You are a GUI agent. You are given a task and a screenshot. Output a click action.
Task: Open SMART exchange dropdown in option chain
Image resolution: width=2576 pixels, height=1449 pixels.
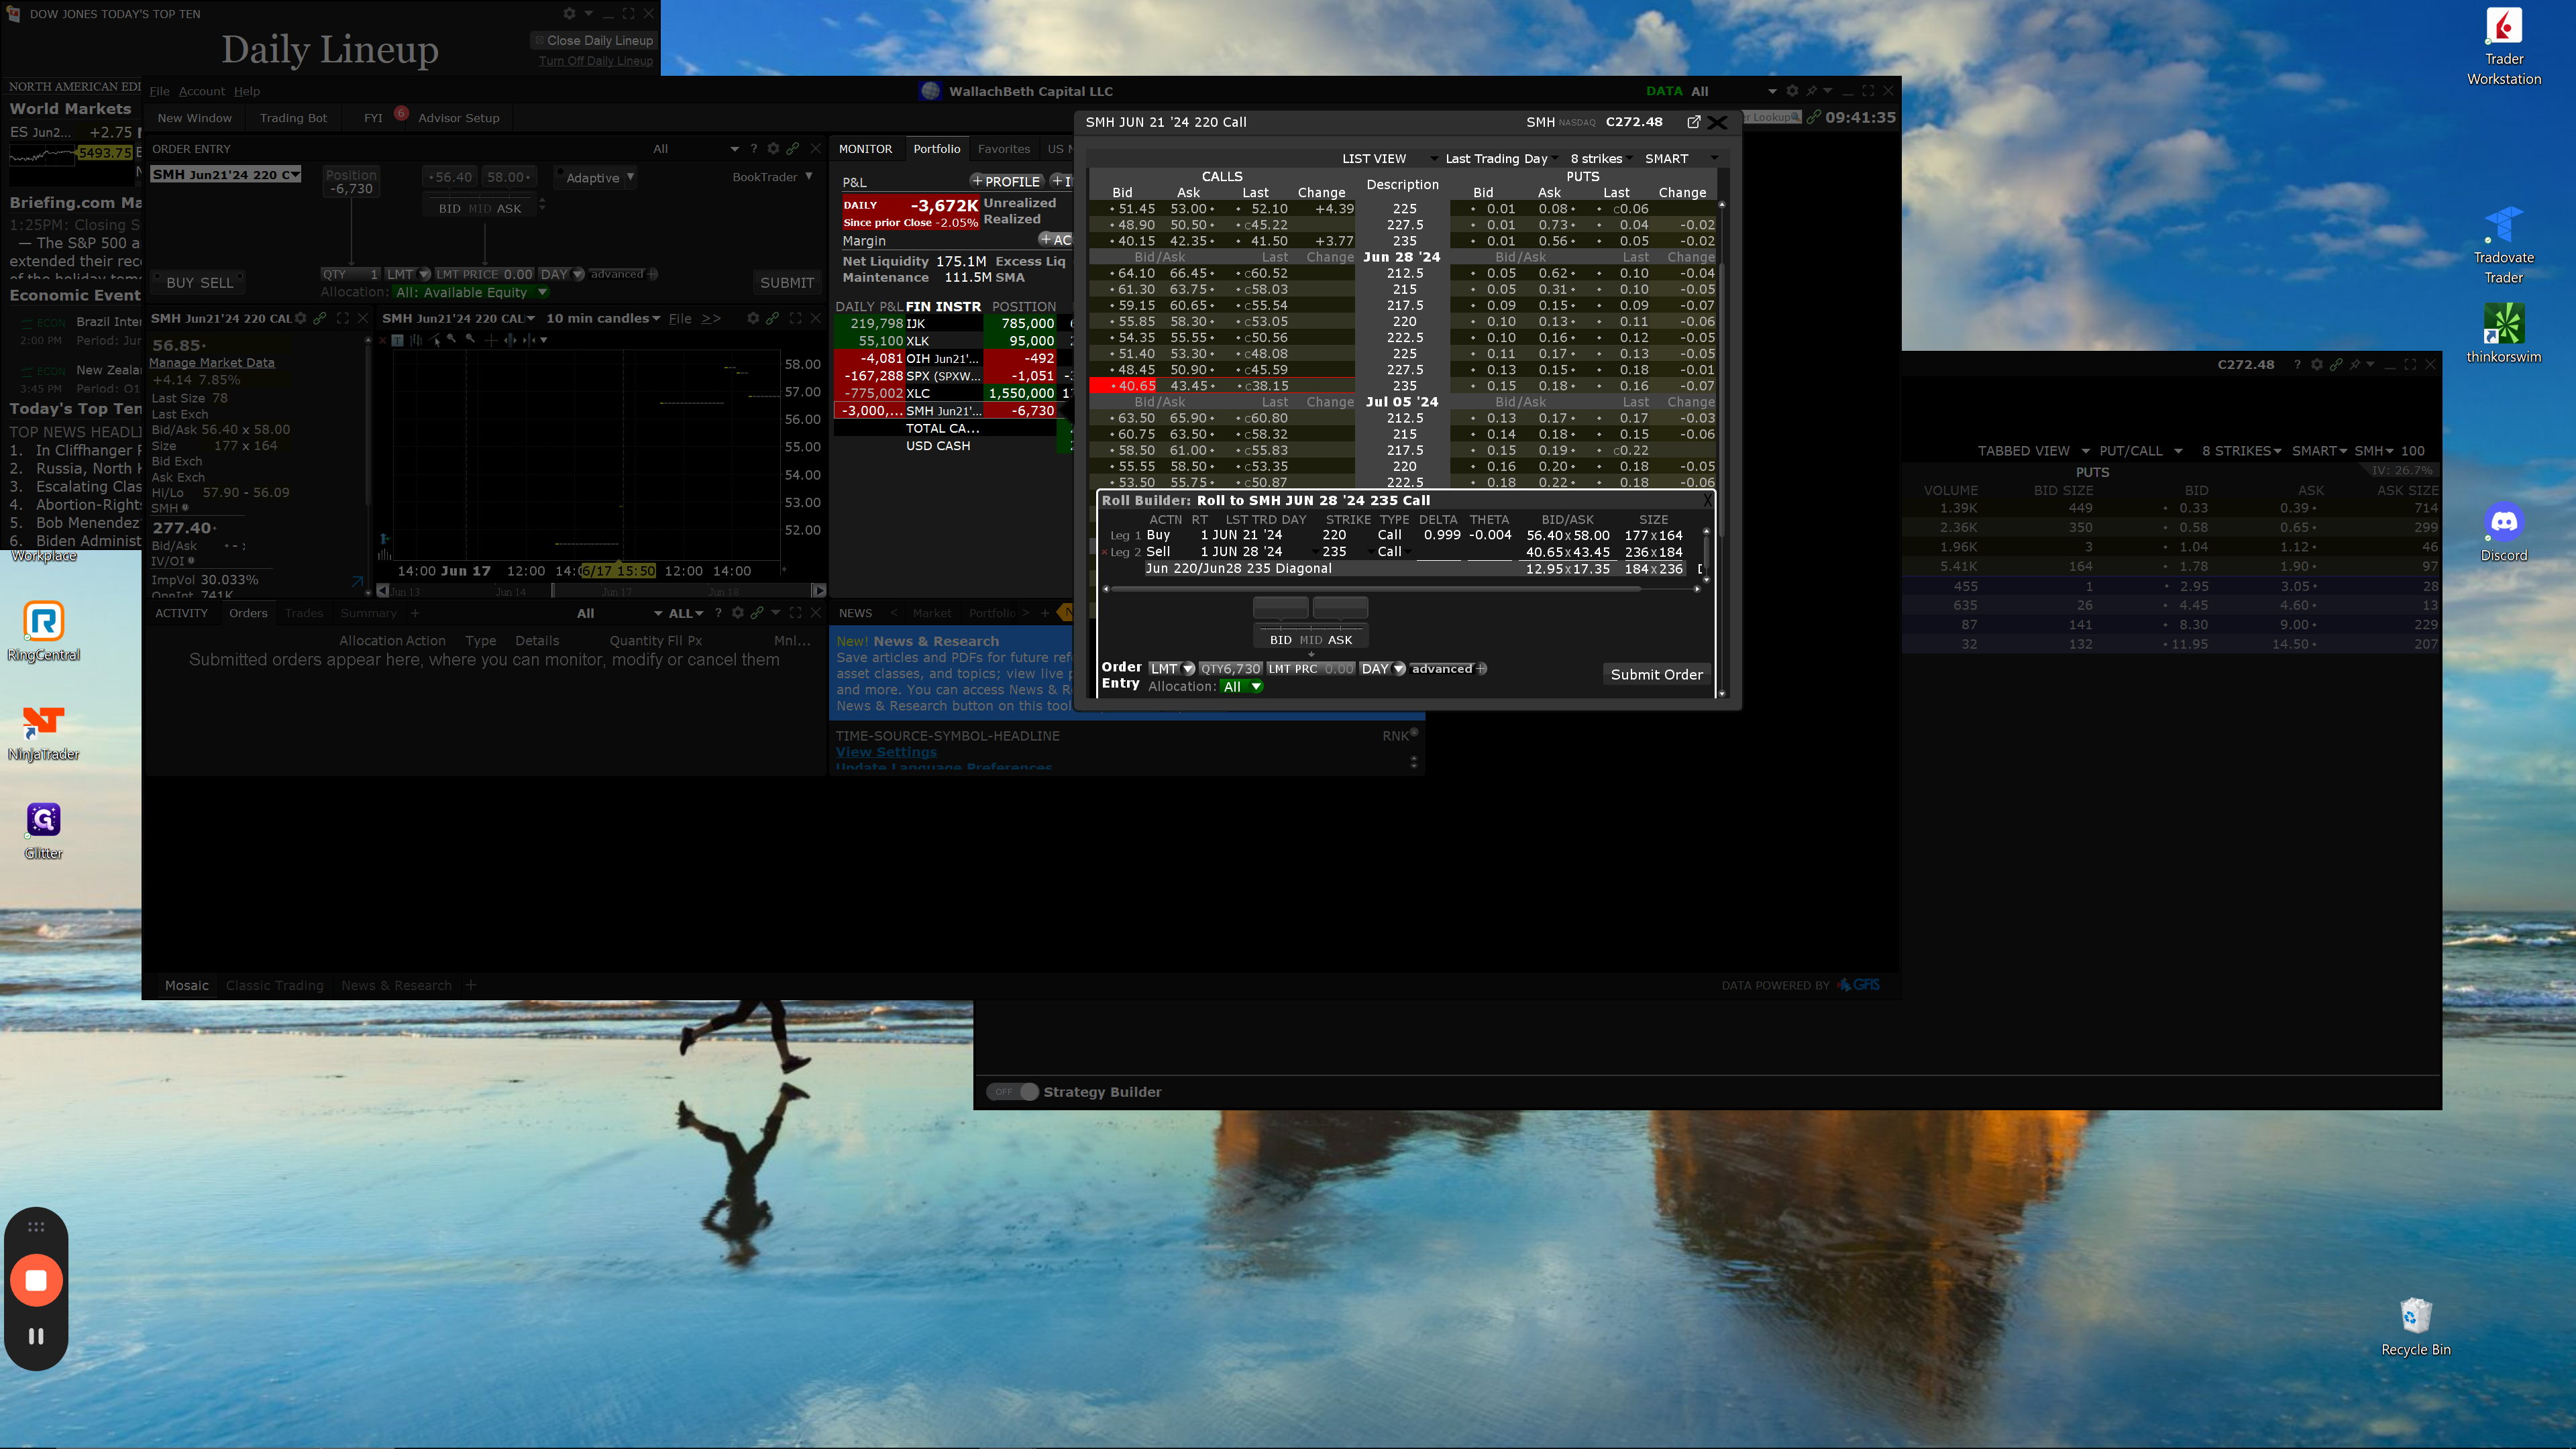click(x=1681, y=159)
